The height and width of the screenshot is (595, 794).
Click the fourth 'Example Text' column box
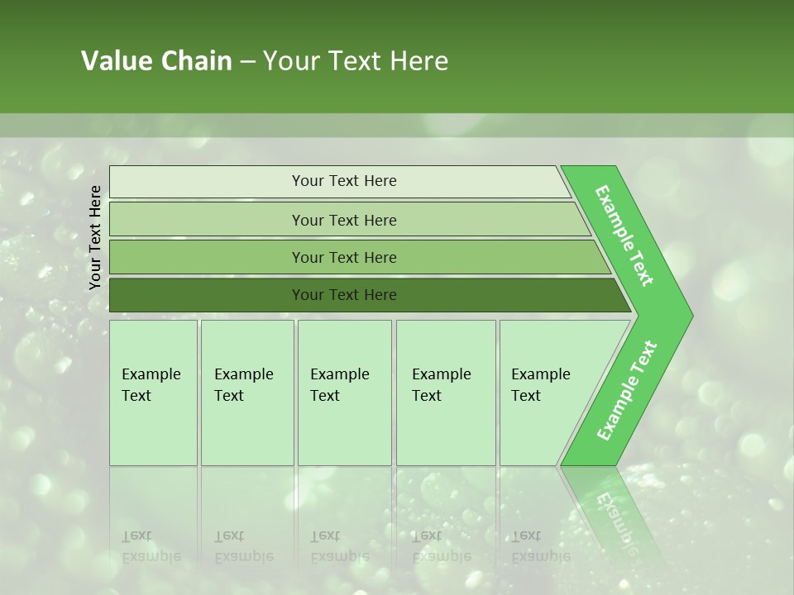pyautogui.click(x=446, y=393)
